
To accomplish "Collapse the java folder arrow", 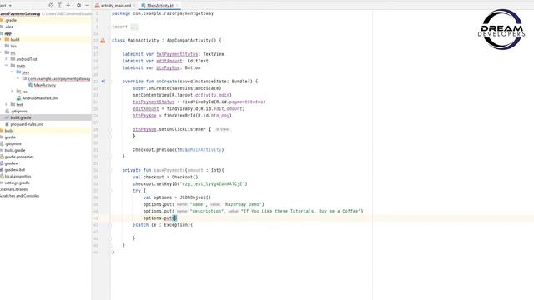I will pos(13,72).
